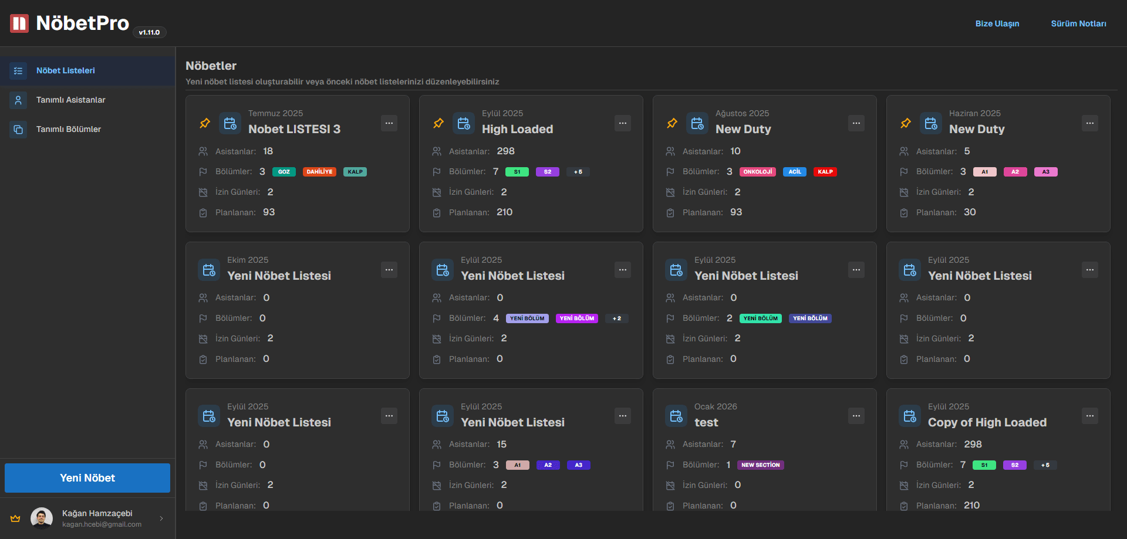
Task: Click the Tanımlı Bölümler sidebar icon
Action: pos(18,130)
